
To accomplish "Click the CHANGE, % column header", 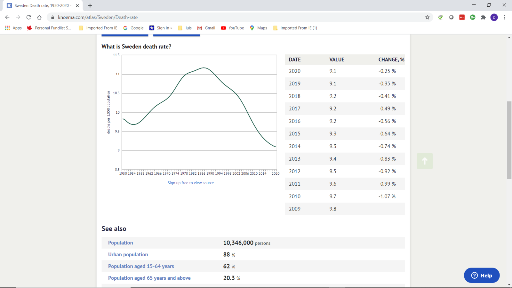I will (391, 60).
